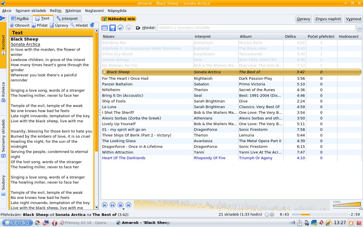This screenshot has width=363, height=227.
Task: Select the Panzer Battalion track row
Action: coord(232,84)
